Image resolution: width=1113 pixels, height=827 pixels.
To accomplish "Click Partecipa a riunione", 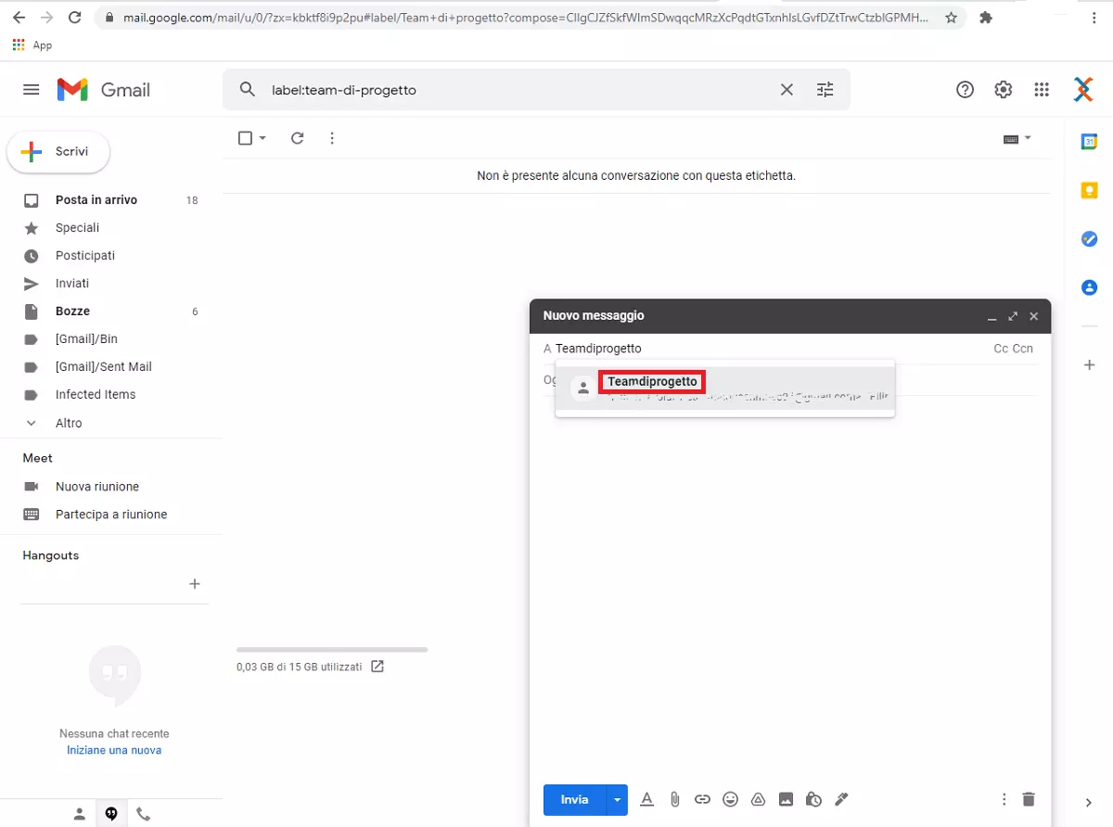I will click(x=111, y=515).
